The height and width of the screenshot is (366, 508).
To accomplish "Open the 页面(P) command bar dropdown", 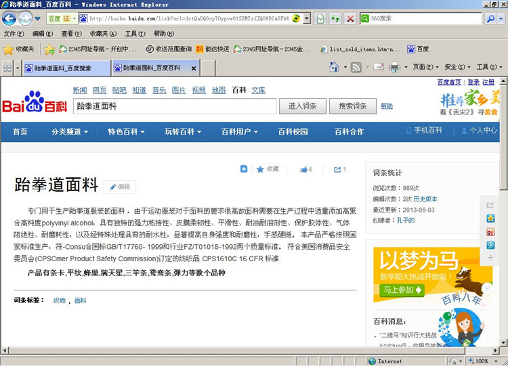I will click(425, 67).
